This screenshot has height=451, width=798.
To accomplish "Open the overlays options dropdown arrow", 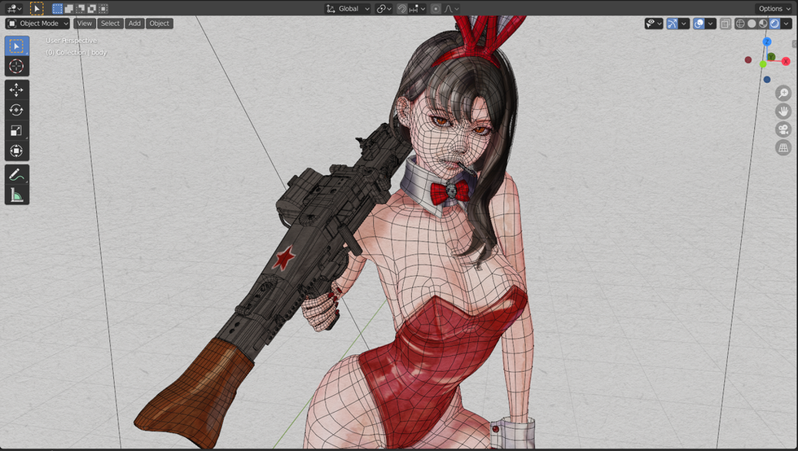I will pos(710,24).
